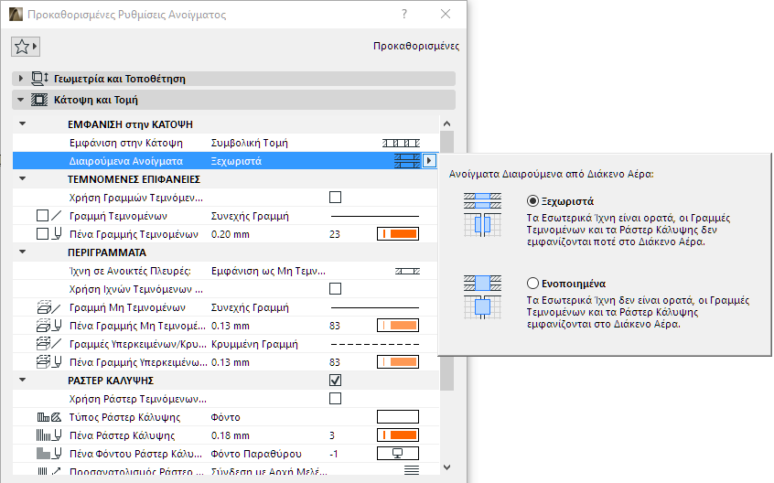Click the Τύπος Ράστερ Κάλυψης row icon
The height and width of the screenshot is (483, 774).
coord(49,417)
